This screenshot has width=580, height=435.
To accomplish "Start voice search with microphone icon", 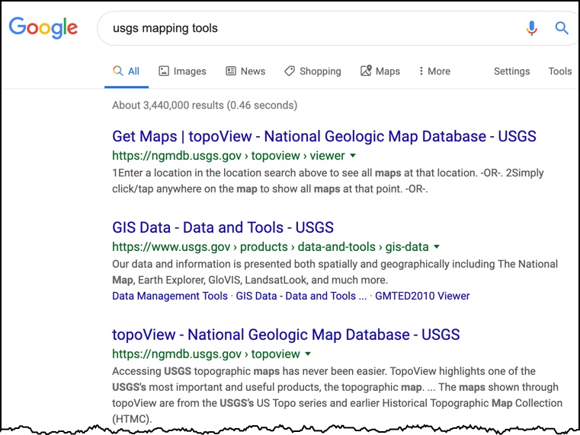I will 532,28.
